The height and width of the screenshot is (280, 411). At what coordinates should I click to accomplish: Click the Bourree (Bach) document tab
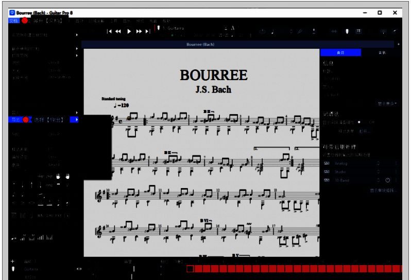click(200, 45)
